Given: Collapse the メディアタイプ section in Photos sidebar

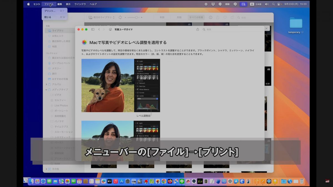Looking at the screenshot, I should tap(46, 89).
